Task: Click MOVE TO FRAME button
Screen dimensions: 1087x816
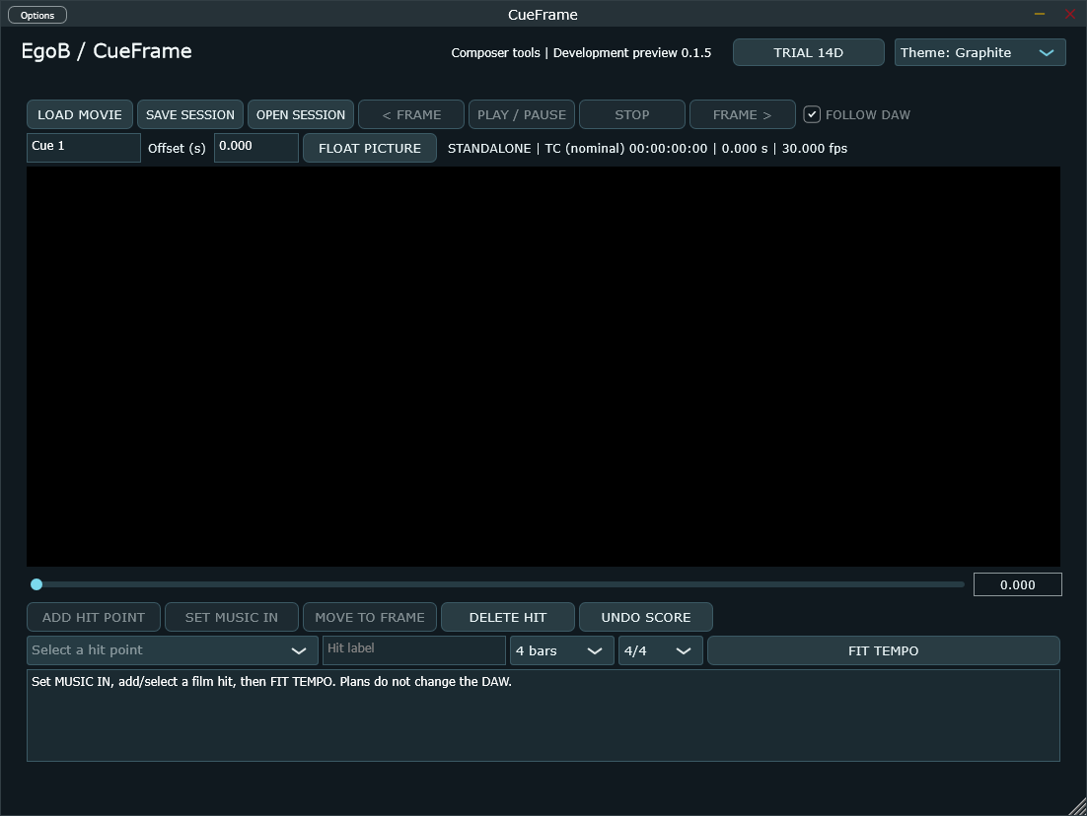Action: pos(370,617)
